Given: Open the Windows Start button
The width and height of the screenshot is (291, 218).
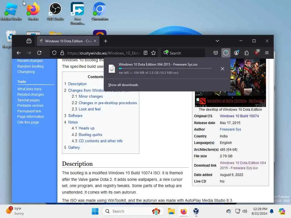Looking at the screenshot, I should pyautogui.click(x=95, y=211).
